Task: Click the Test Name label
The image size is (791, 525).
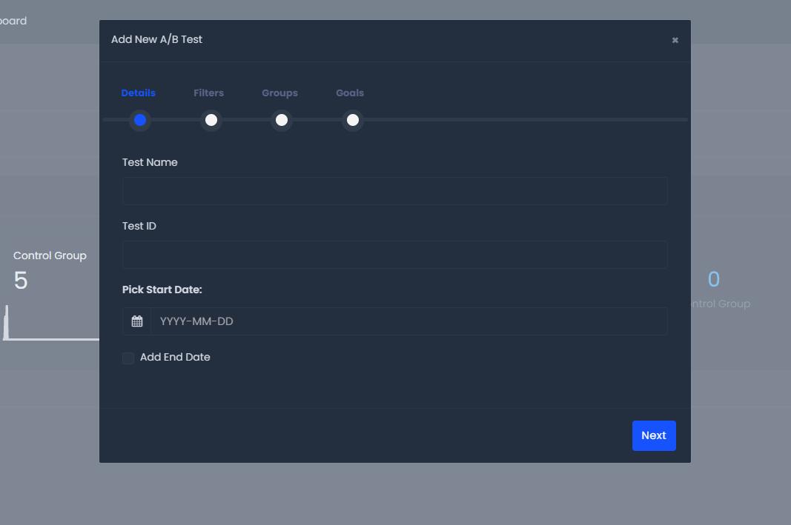Action: click(x=150, y=162)
